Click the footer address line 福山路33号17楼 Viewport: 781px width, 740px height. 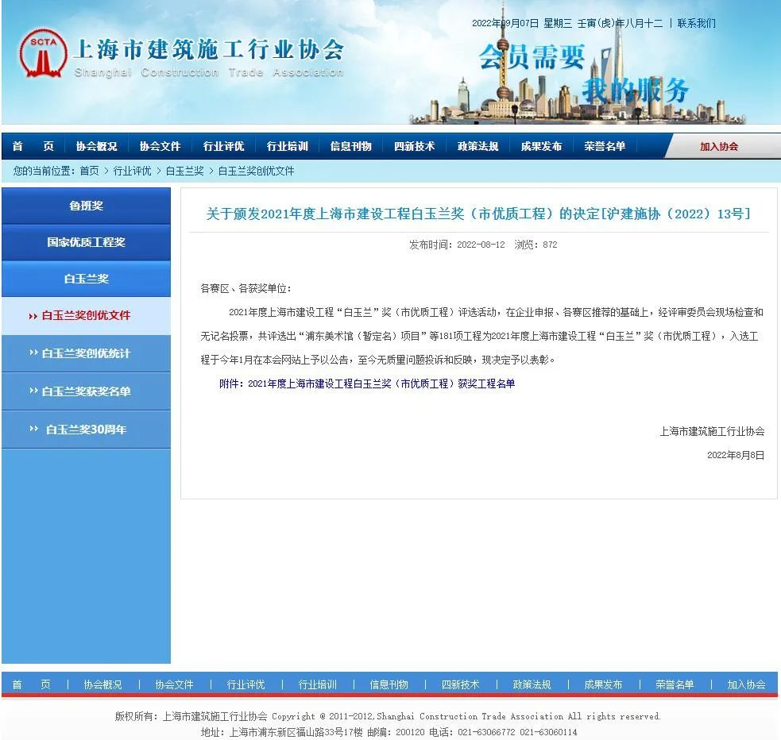coord(389,733)
